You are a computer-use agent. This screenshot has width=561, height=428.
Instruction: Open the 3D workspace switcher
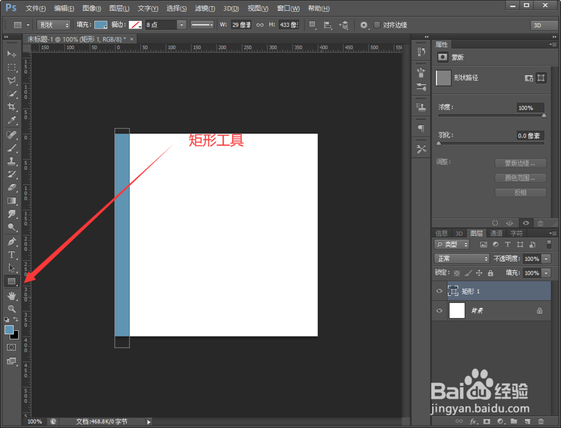(543, 25)
